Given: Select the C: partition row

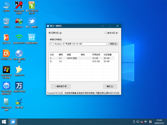Looking at the screenshot, I should [x=81, y=58].
